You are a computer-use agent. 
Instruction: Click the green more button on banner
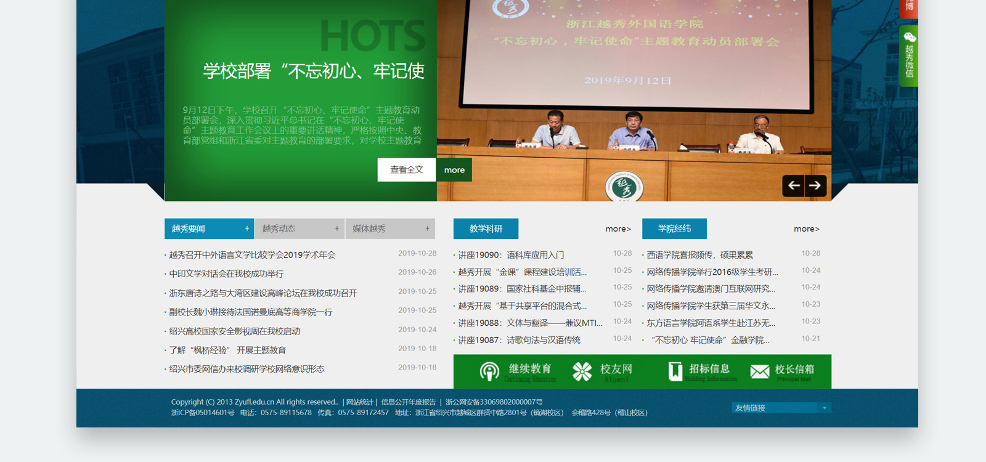[454, 170]
